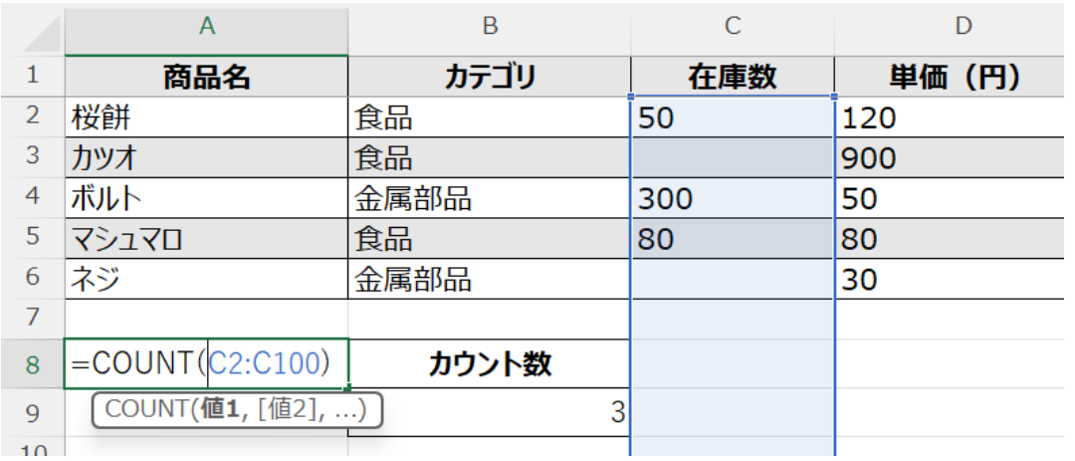Select column C header

pyautogui.click(x=733, y=27)
